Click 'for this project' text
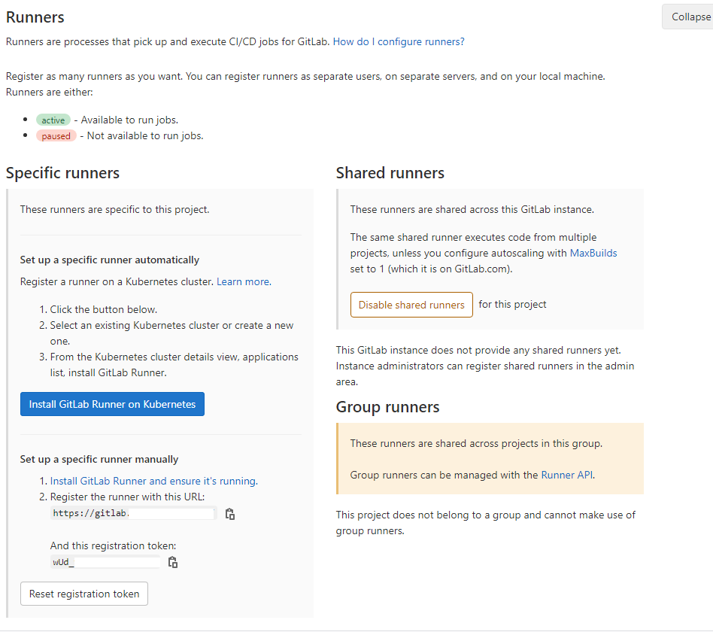 (512, 305)
